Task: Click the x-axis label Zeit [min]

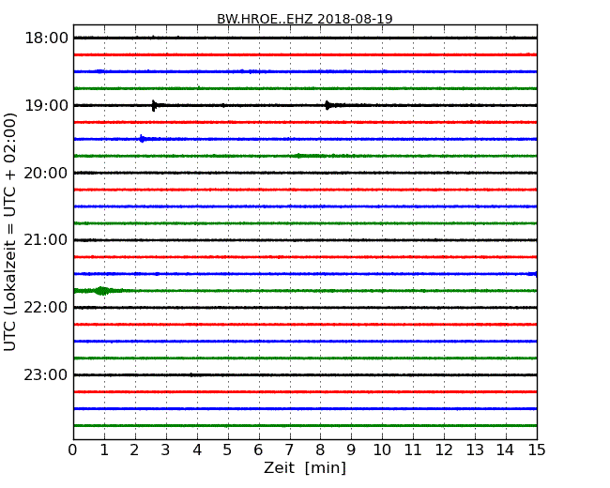Action: pyautogui.click(x=305, y=467)
